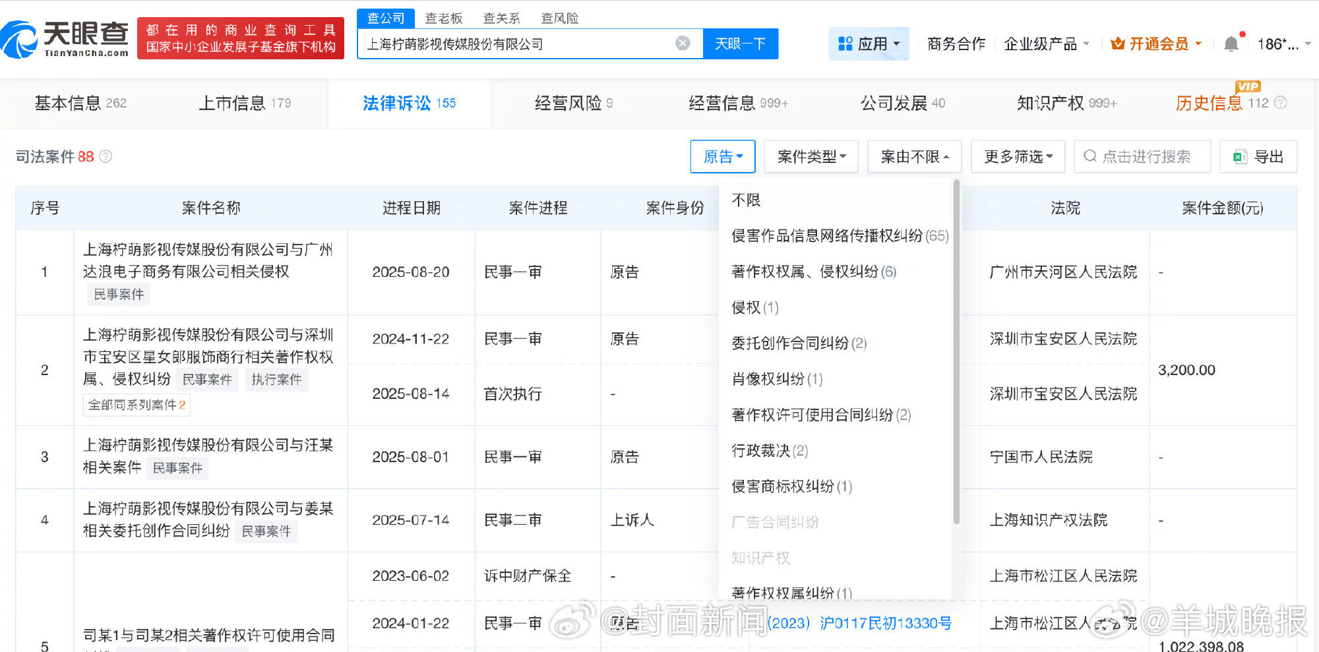Switch to the 查老板 search tab

point(444,18)
